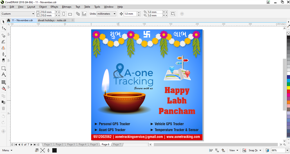Select the Mirror/symmetry tool in toolbox

(x=3, y=48)
